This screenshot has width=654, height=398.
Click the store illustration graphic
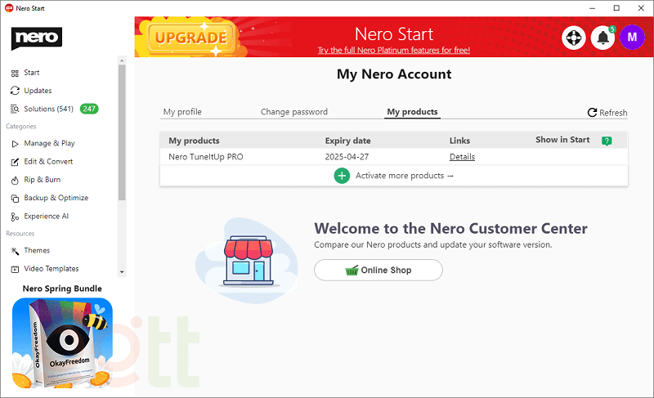(249, 261)
